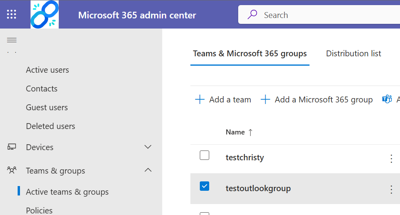Open the app launcher waffle icon
The image size is (400, 215).
tap(12, 14)
